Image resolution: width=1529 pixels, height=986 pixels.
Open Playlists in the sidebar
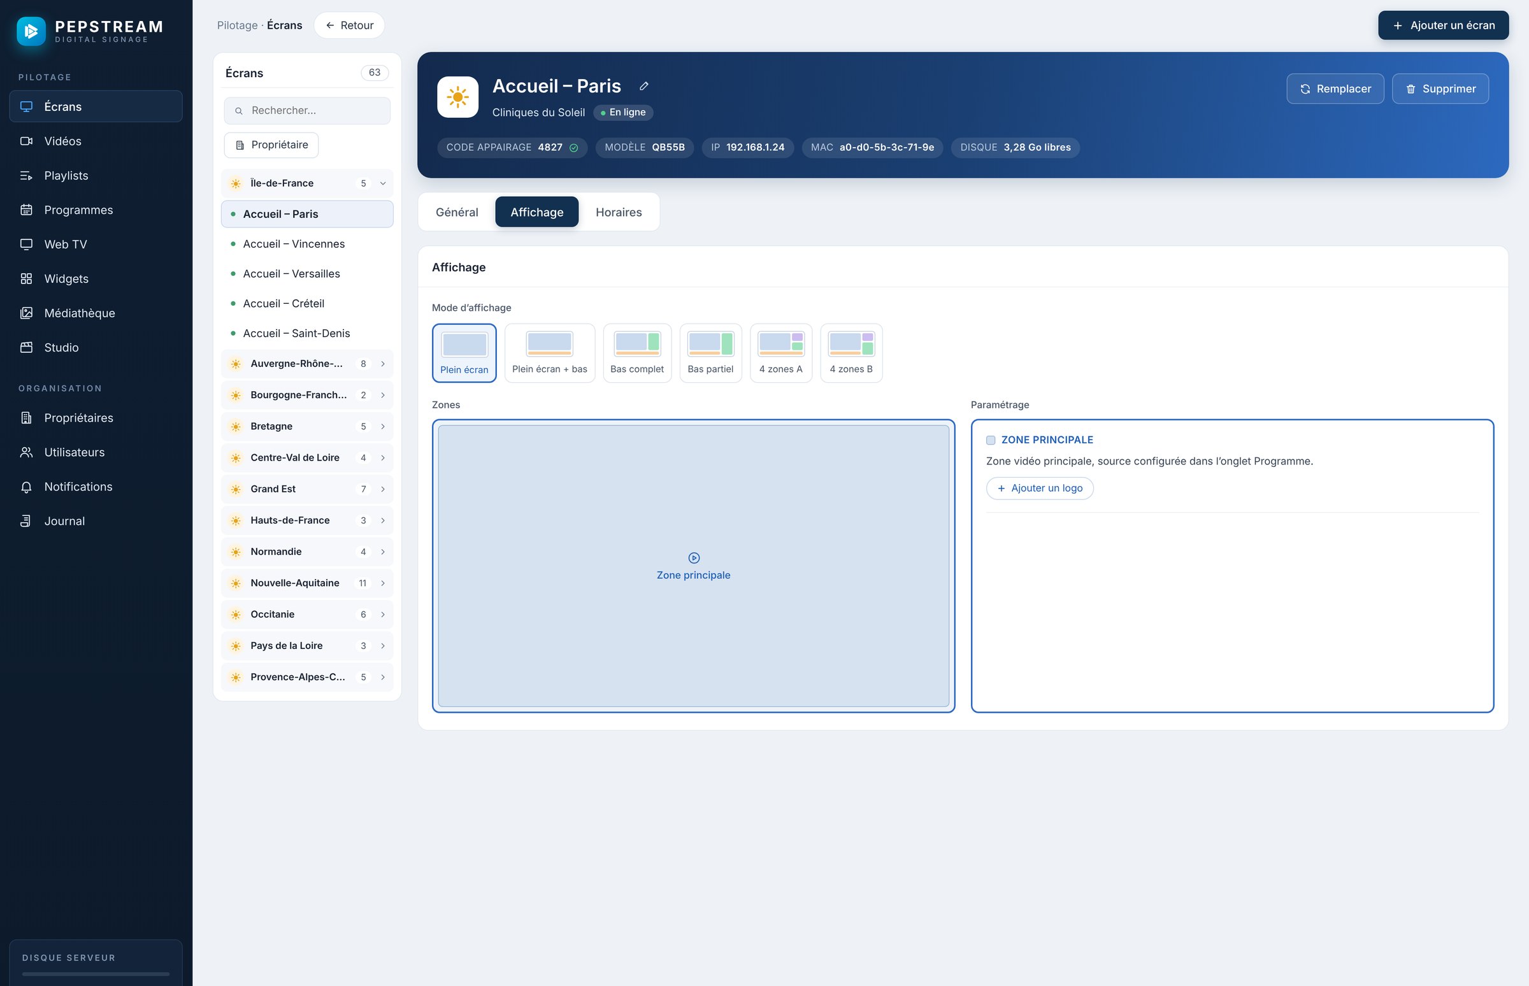(x=96, y=175)
